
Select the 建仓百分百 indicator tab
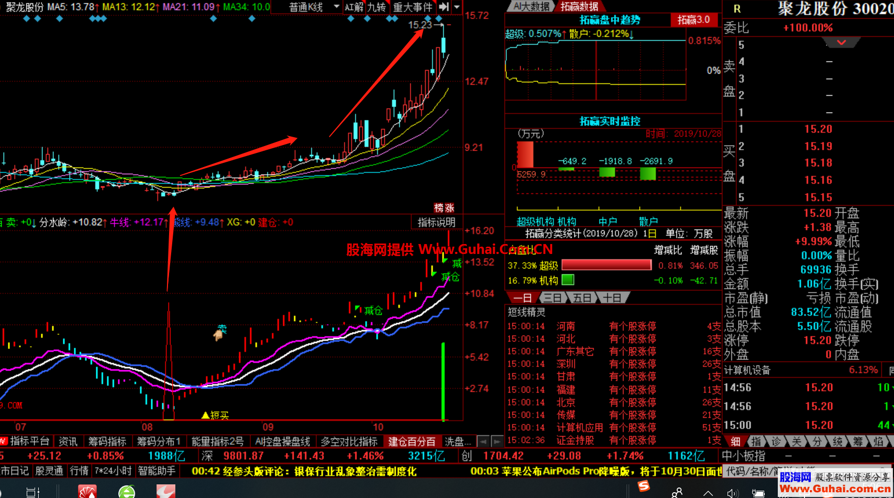tap(412, 441)
